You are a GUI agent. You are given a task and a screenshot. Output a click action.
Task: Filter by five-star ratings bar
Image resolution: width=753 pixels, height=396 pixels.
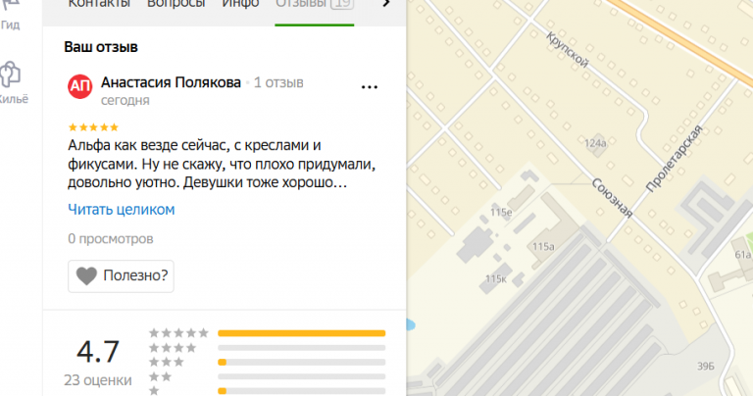302,333
